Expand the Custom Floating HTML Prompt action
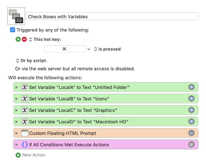Image resolution: width=206 pixels, height=165 pixels. pos(17,133)
